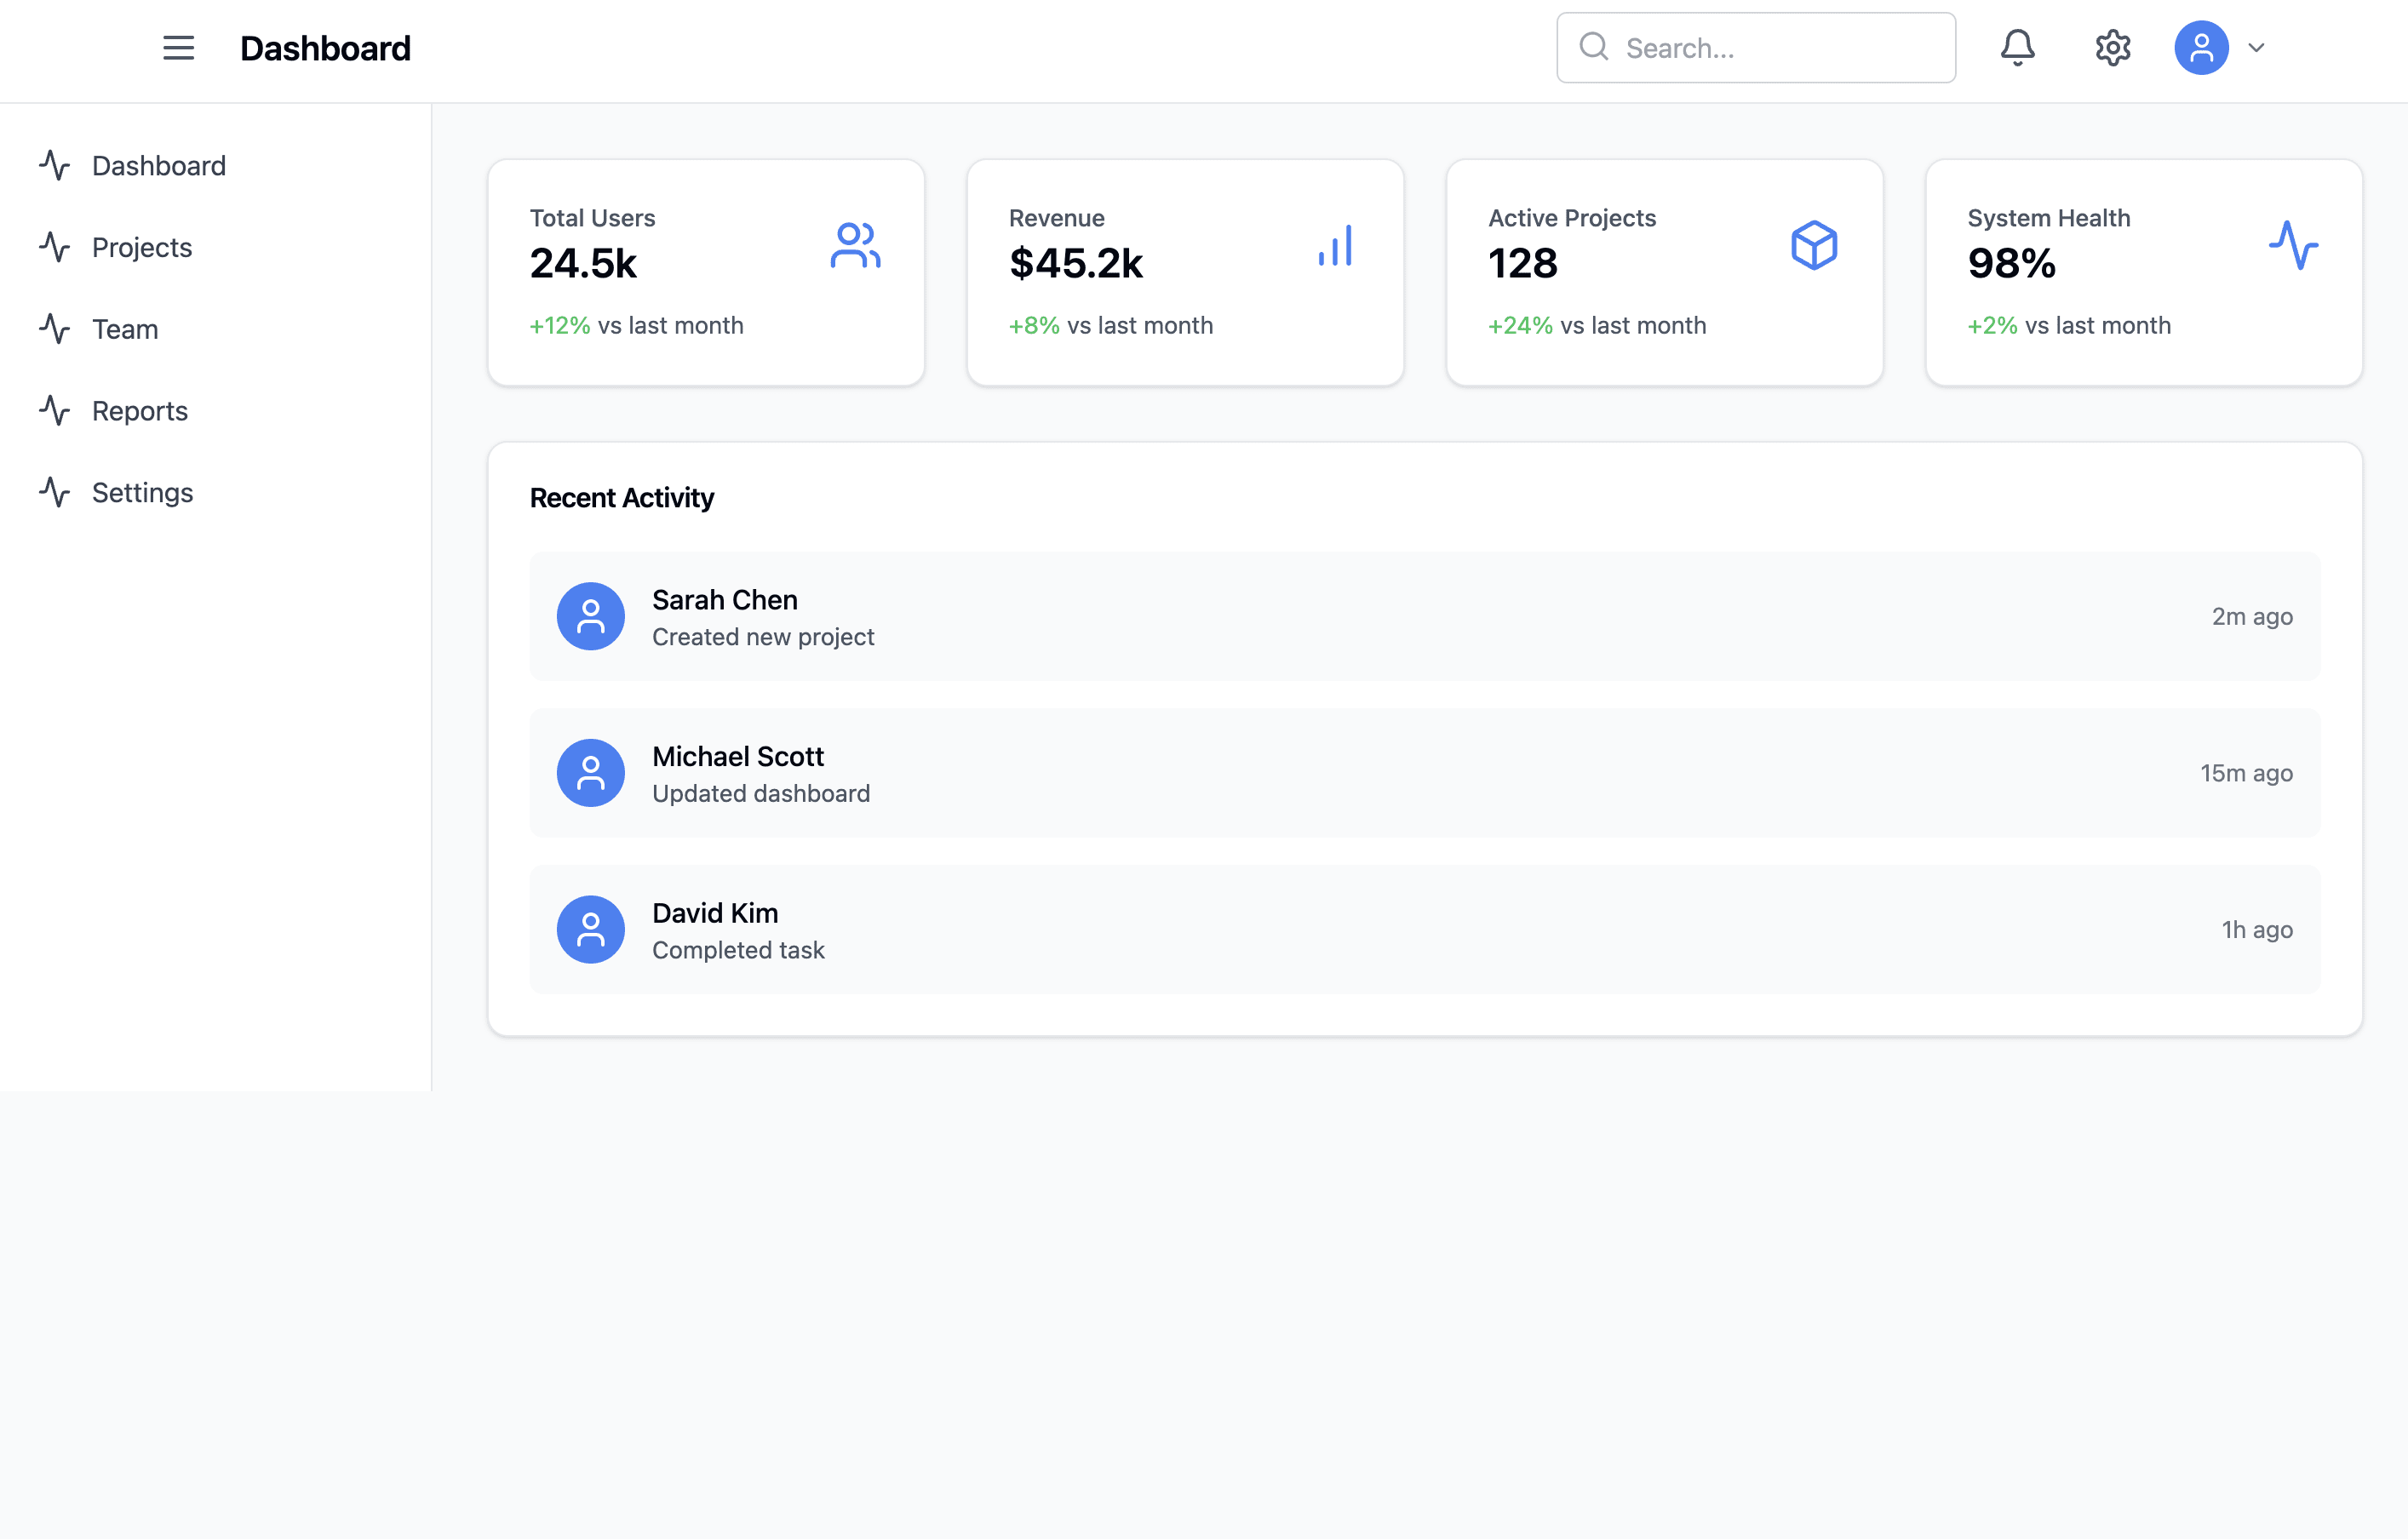The image size is (2408, 1539).
Task: Open Reports in the sidebar
Action: (x=139, y=411)
